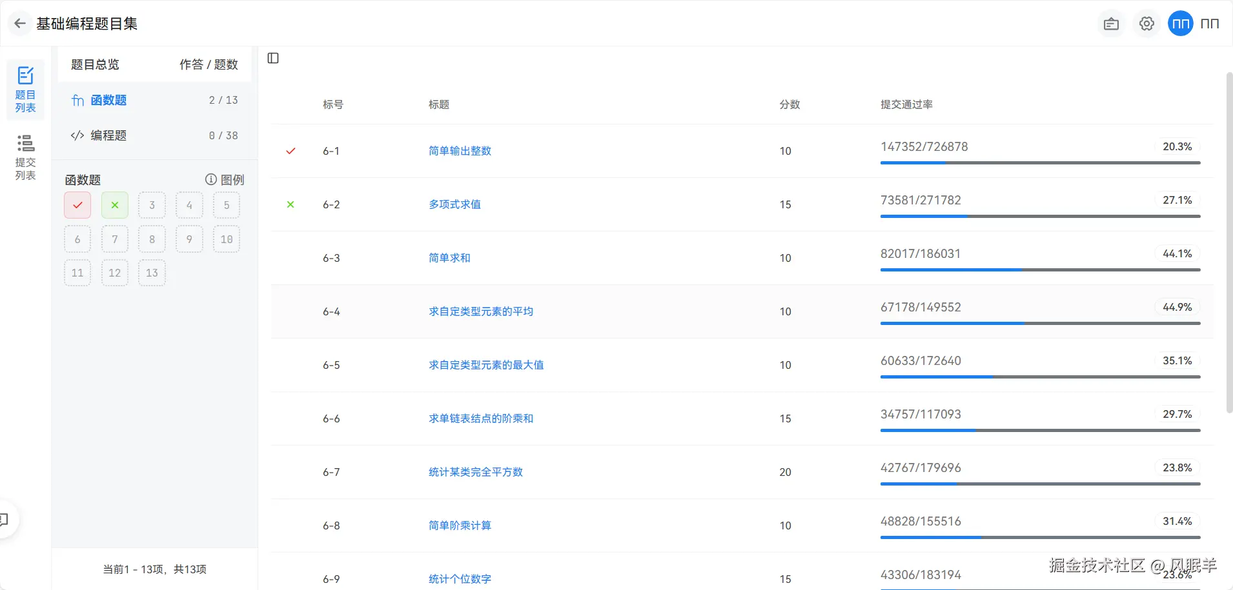Click the 0 / 38 progress count
Screen dimensions: 1233x590
point(223,135)
